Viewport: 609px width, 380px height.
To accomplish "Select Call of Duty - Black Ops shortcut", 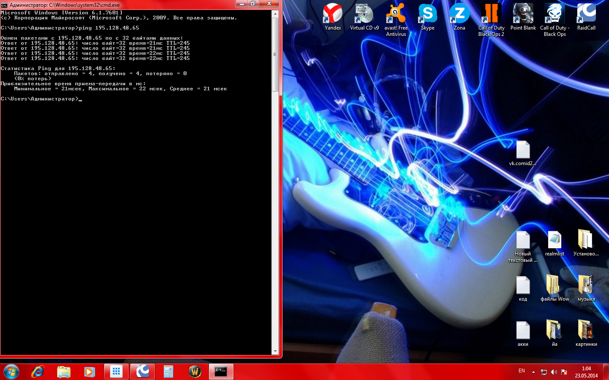I will (554, 20).
